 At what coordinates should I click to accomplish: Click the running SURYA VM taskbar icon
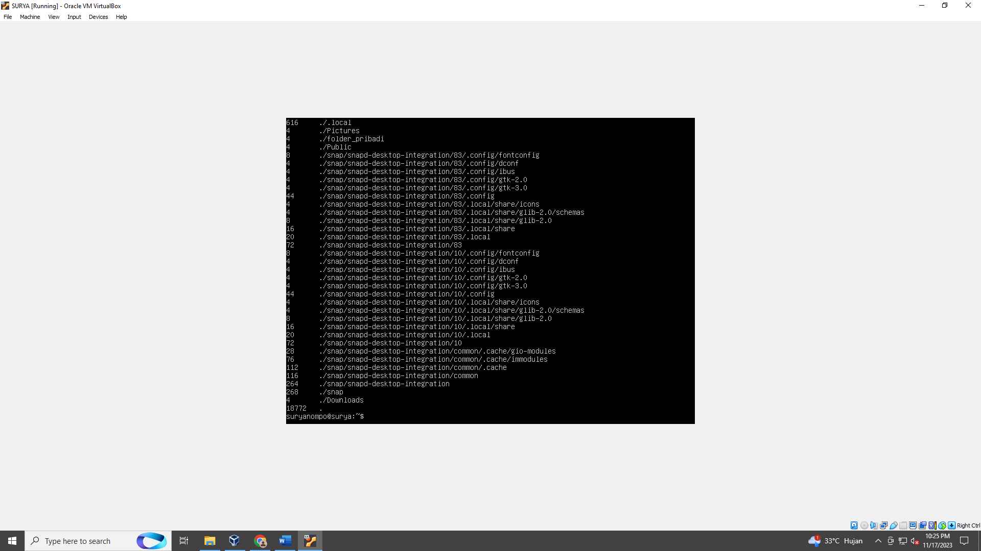tap(310, 541)
